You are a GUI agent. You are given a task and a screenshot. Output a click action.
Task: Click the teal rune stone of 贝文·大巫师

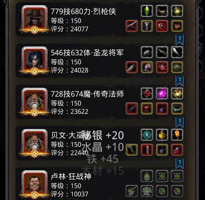coord(147,135)
